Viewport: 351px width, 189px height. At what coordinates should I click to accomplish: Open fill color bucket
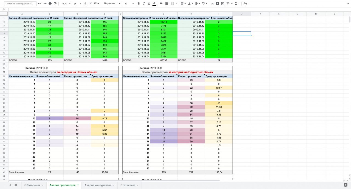tap(161, 4)
